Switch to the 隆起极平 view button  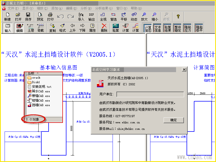(199, 28)
